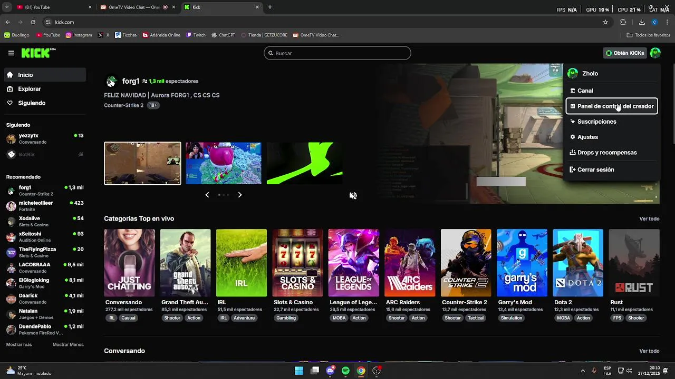Collapse recommended list with Mostrar Menos
This screenshot has width=675, height=379.
coord(68,345)
